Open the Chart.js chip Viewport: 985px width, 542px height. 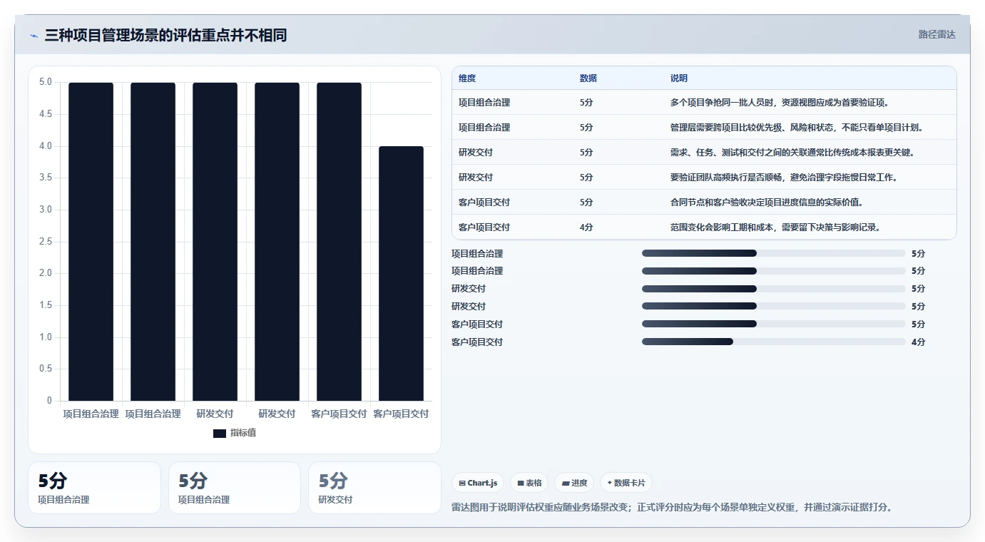[478, 483]
